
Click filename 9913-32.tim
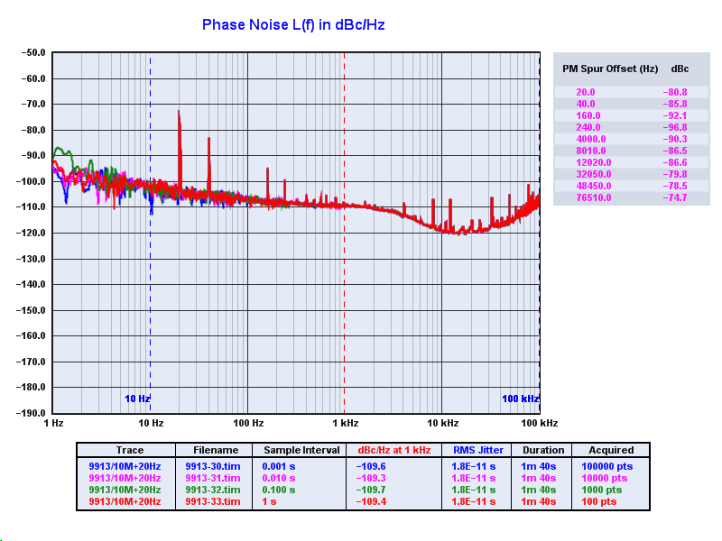pyautogui.click(x=213, y=490)
